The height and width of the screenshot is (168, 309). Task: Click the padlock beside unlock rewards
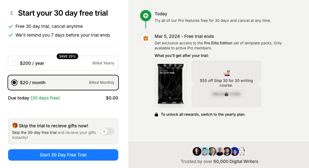[x=156, y=115]
